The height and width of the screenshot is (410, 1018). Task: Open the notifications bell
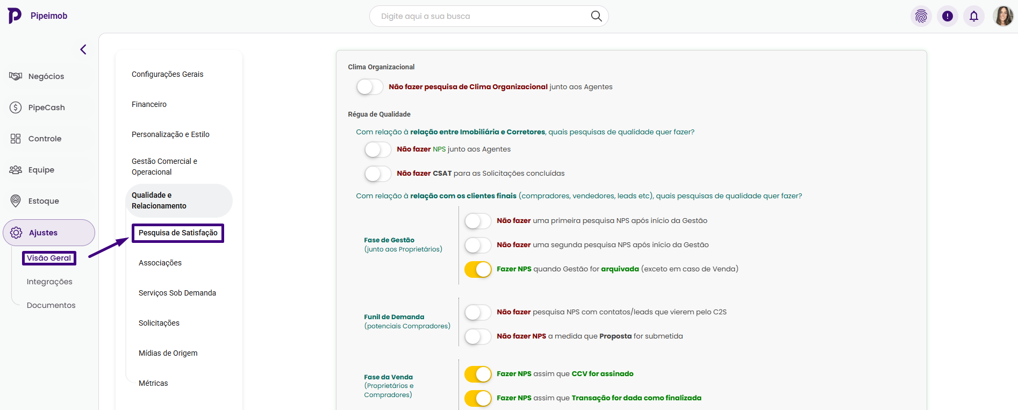coord(974,16)
